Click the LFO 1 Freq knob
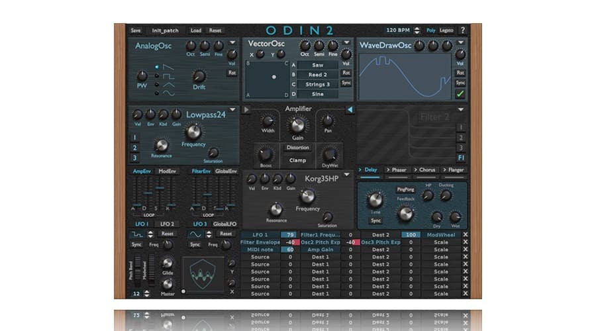 tap(168, 245)
